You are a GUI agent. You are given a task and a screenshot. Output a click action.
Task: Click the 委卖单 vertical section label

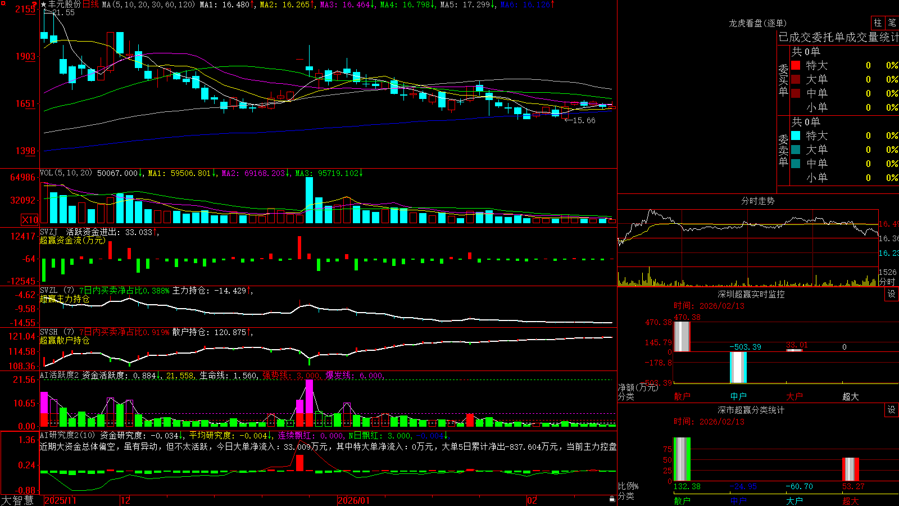tap(783, 151)
